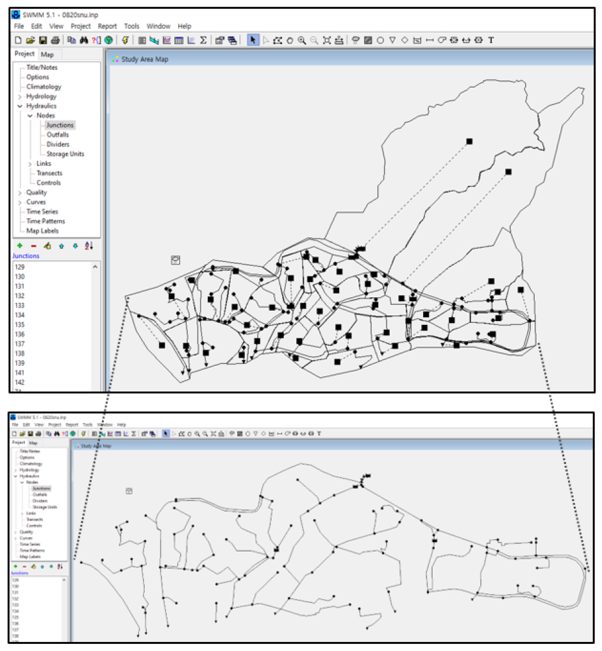
Task: Select the Pan hand tool in upper toolbar
Action: pos(289,40)
